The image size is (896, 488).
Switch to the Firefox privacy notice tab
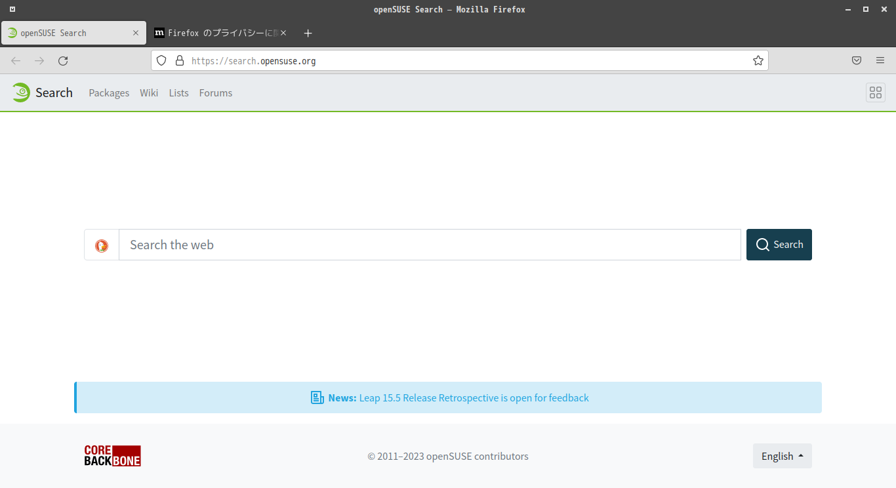[220, 33]
